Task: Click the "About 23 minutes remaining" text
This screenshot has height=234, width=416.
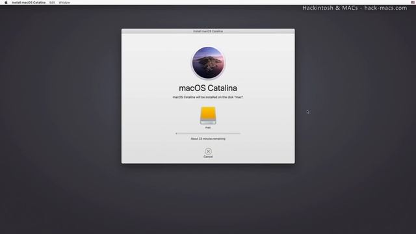Action: 208,138
